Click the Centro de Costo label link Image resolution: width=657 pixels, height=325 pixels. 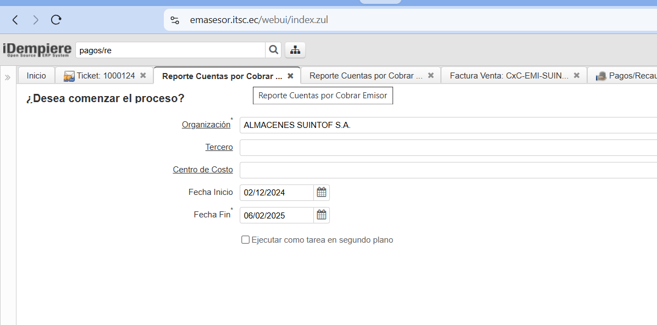pos(202,170)
